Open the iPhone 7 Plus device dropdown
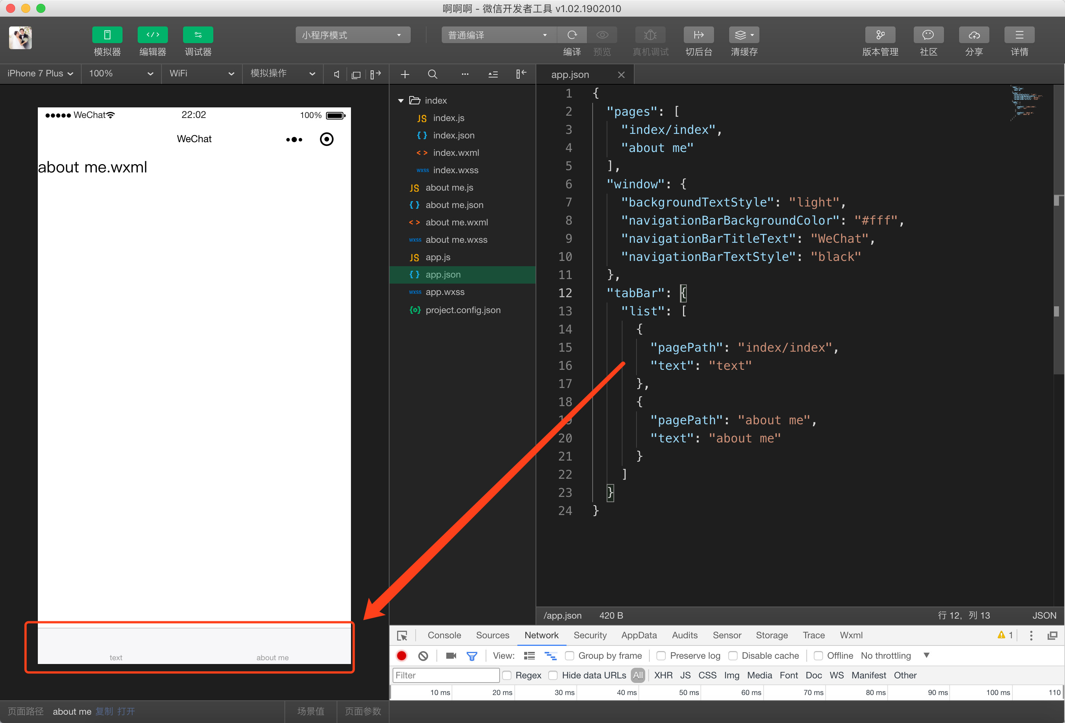 click(40, 73)
